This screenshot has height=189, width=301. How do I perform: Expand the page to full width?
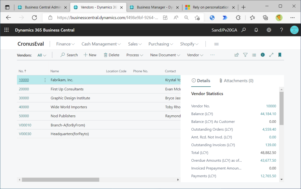271,55
